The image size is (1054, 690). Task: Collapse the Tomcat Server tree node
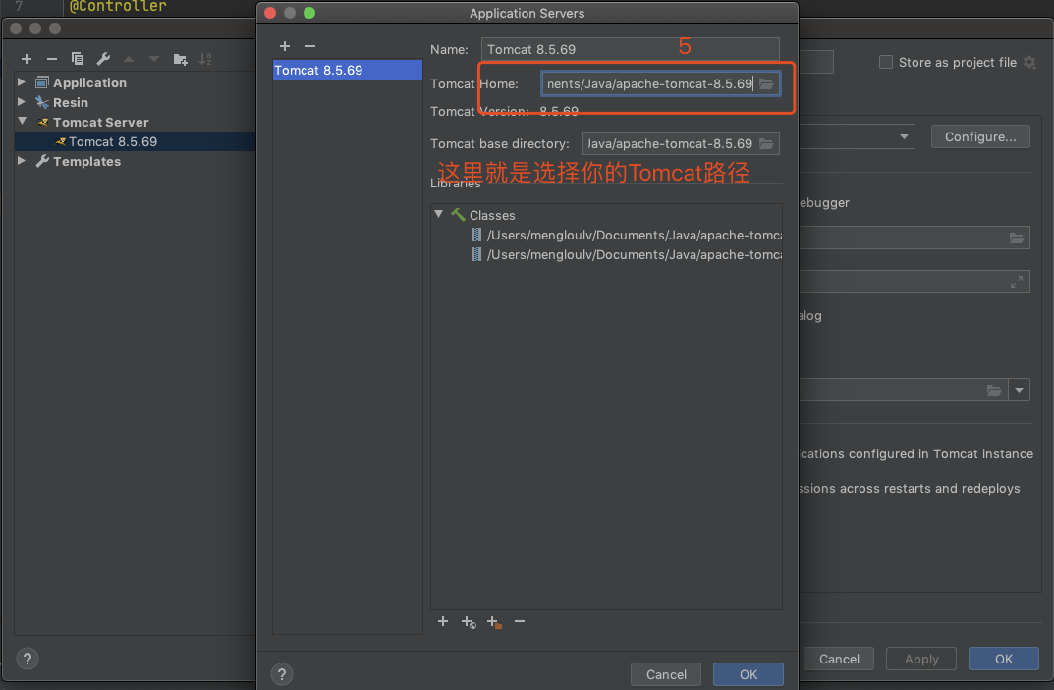point(23,122)
